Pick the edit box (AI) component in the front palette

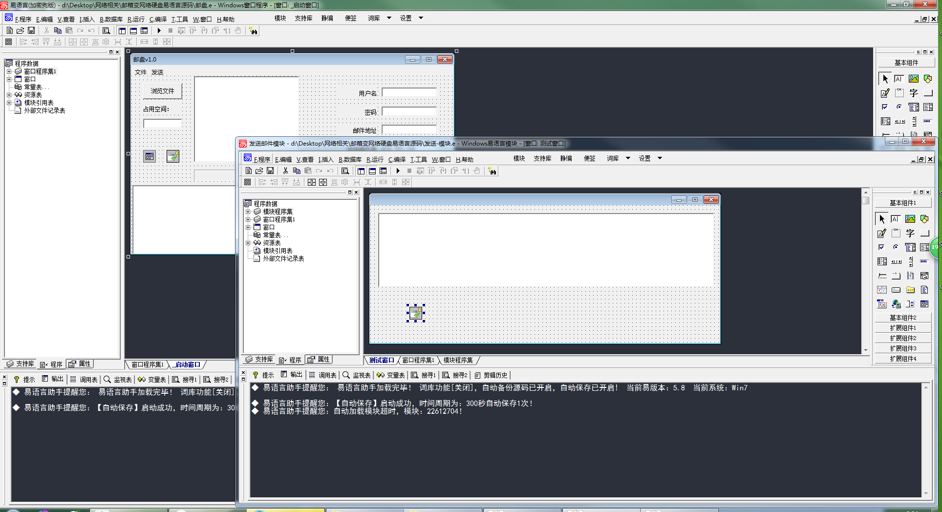click(896, 219)
